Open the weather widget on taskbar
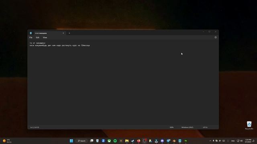The width and height of the screenshot is (257, 144). pyautogui.click(x=7, y=141)
